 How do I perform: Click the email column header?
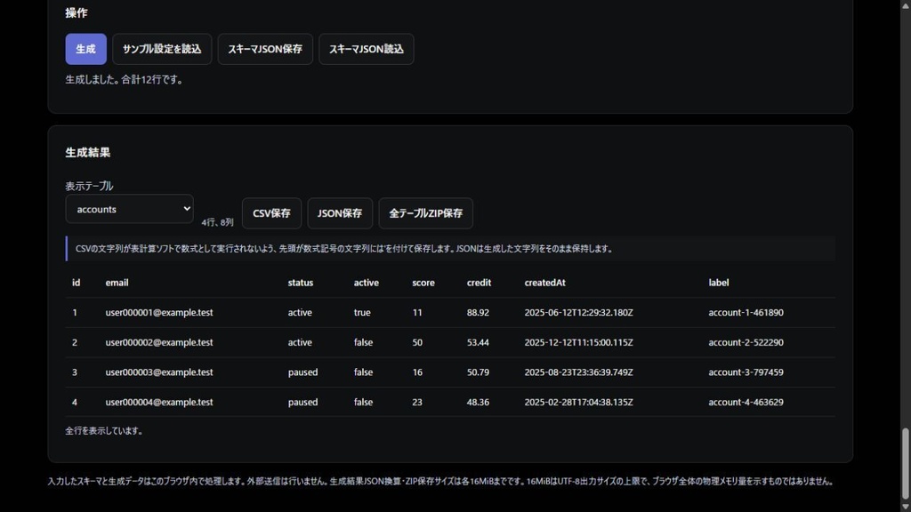(x=117, y=283)
